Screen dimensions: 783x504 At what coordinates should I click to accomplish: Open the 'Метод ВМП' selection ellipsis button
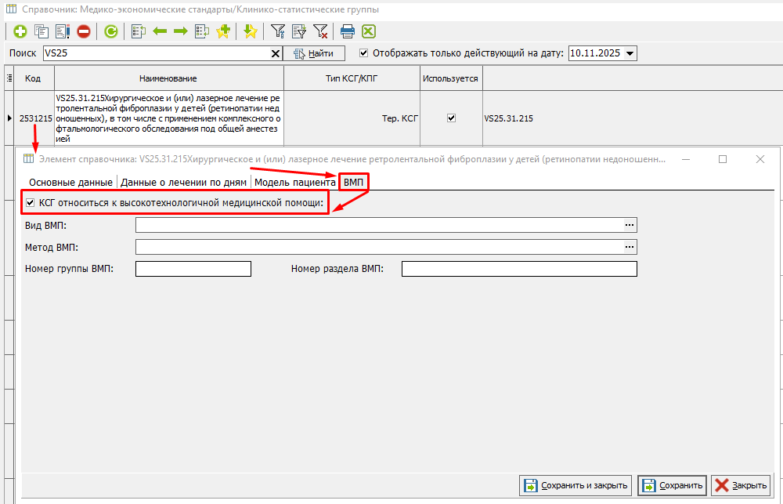click(629, 247)
